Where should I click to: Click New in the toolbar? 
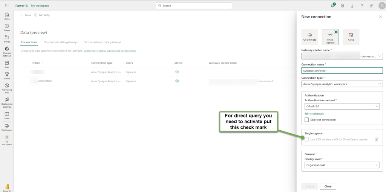point(26,15)
